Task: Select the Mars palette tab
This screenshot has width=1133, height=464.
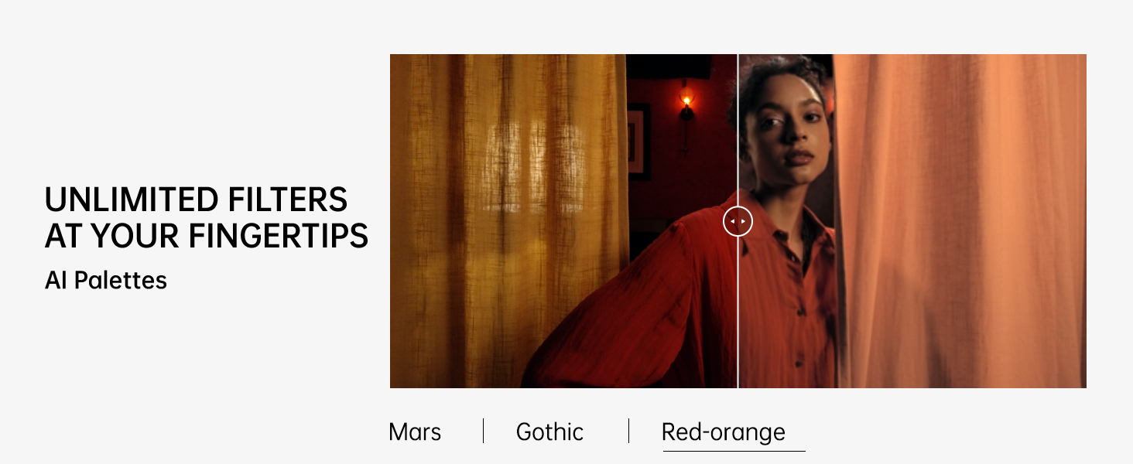Action: click(415, 432)
